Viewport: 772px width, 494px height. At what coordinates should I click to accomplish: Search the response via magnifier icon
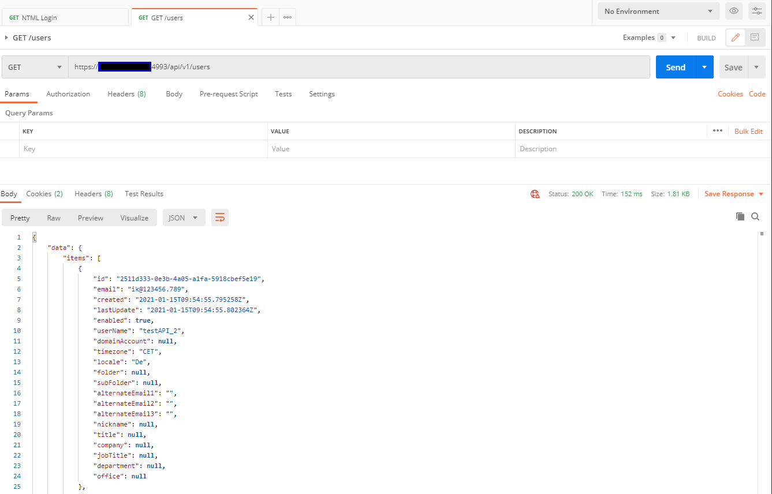pyautogui.click(x=755, y=217)
